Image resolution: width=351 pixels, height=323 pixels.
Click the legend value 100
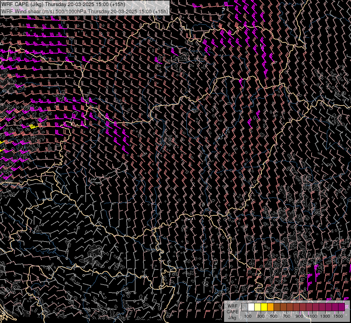(248, 316)
